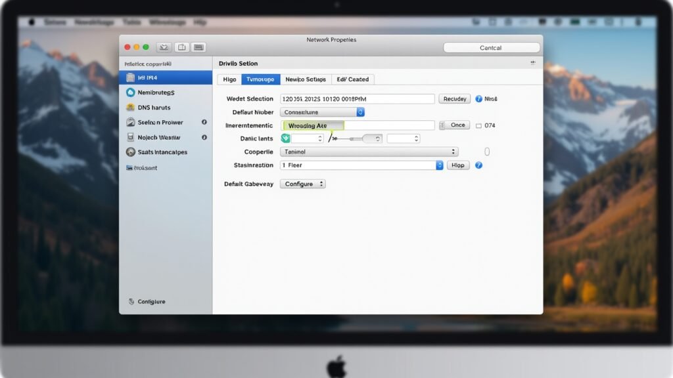Click the Steleon Proiwer sidebar icon
Image resolution: width=673 pixels, height=378 pixels.
[x=131, y=123]
